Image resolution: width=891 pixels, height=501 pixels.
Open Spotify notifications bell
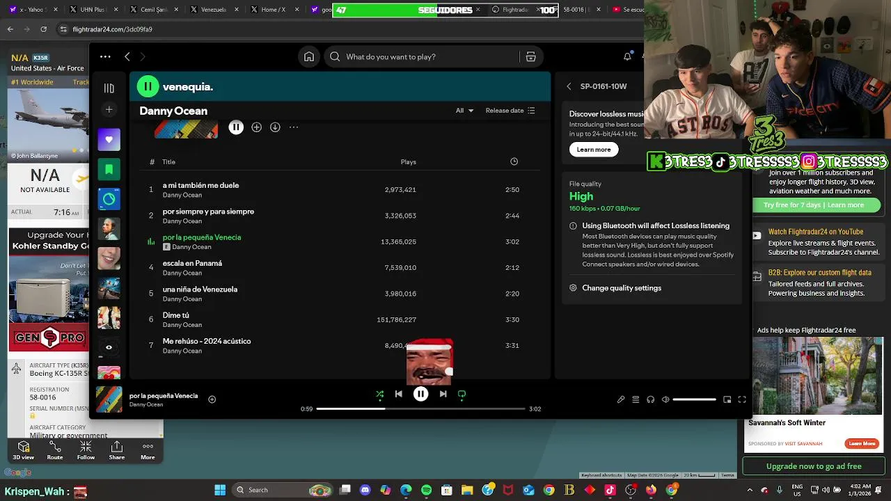pyautogui.click(x=627, y=57)
